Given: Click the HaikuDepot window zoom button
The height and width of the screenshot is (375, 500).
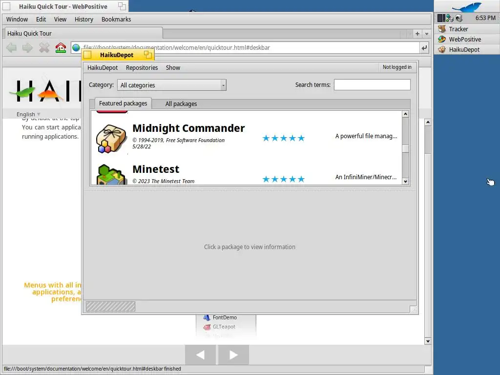Looking at the screenshot, I should coord(147,55).
